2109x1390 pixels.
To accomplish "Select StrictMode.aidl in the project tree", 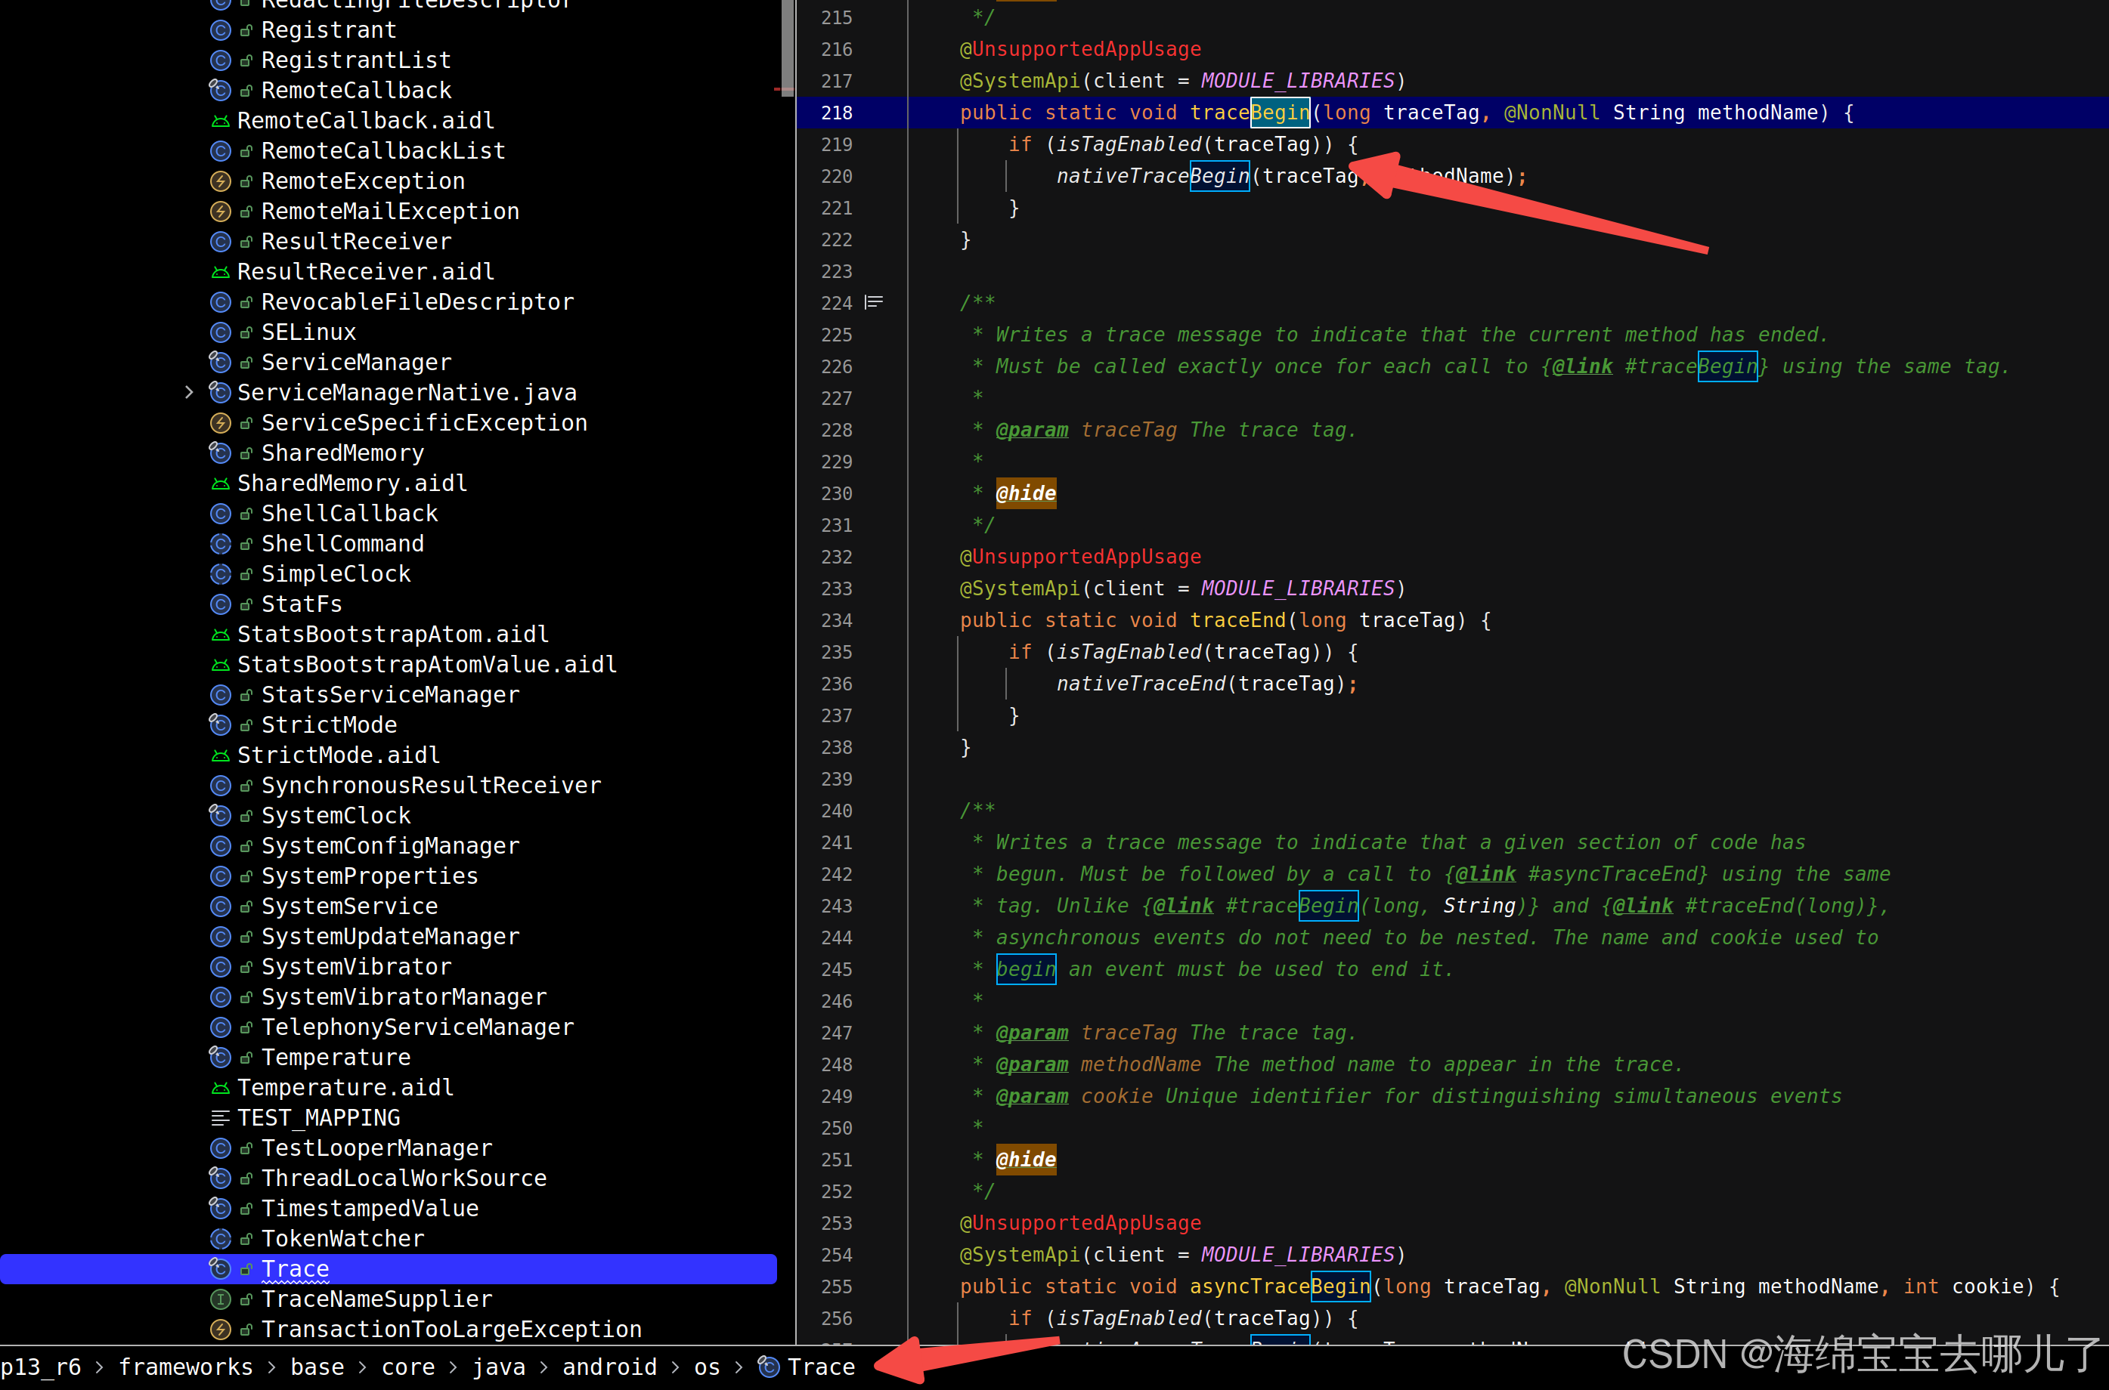I will pos(338,755).
